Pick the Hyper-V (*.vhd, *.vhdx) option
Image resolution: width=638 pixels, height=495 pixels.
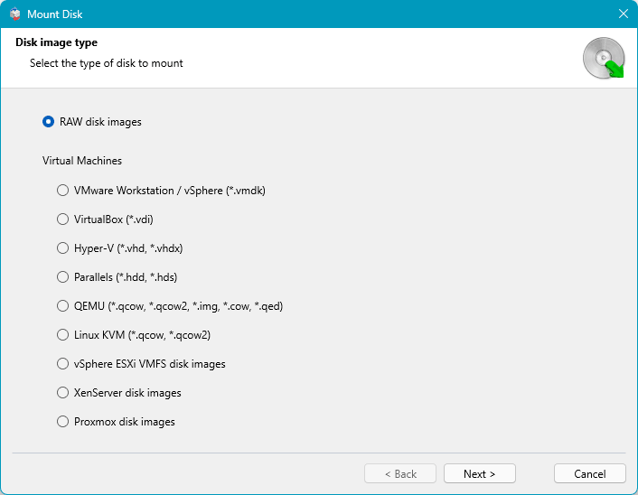[x=62, y=248]
